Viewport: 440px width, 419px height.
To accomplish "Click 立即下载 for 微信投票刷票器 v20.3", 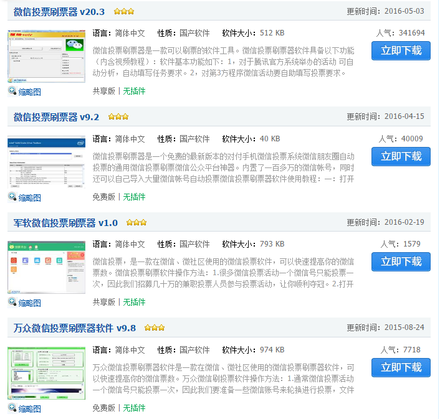I will tap(401, 50).
